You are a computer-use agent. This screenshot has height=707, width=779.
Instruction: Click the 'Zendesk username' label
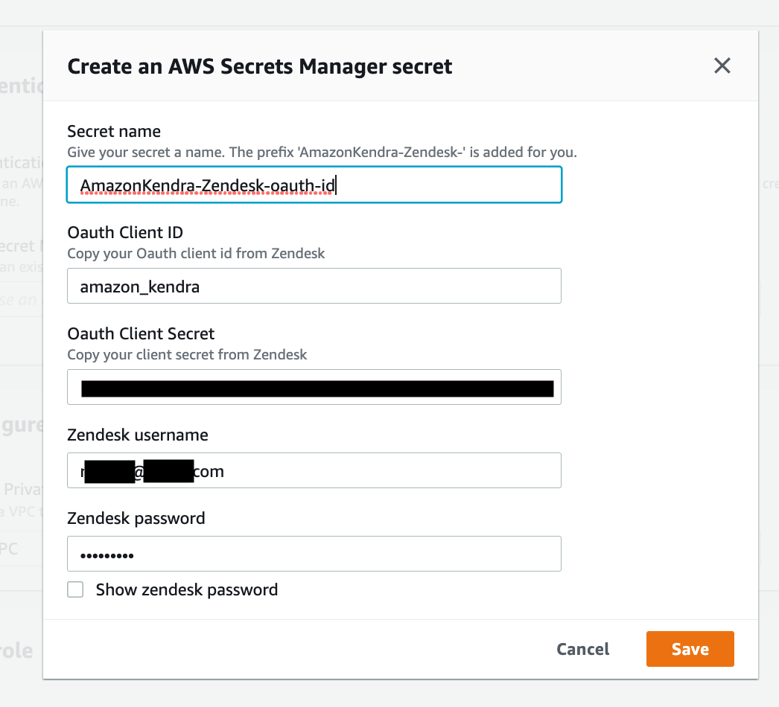point(138,435)
